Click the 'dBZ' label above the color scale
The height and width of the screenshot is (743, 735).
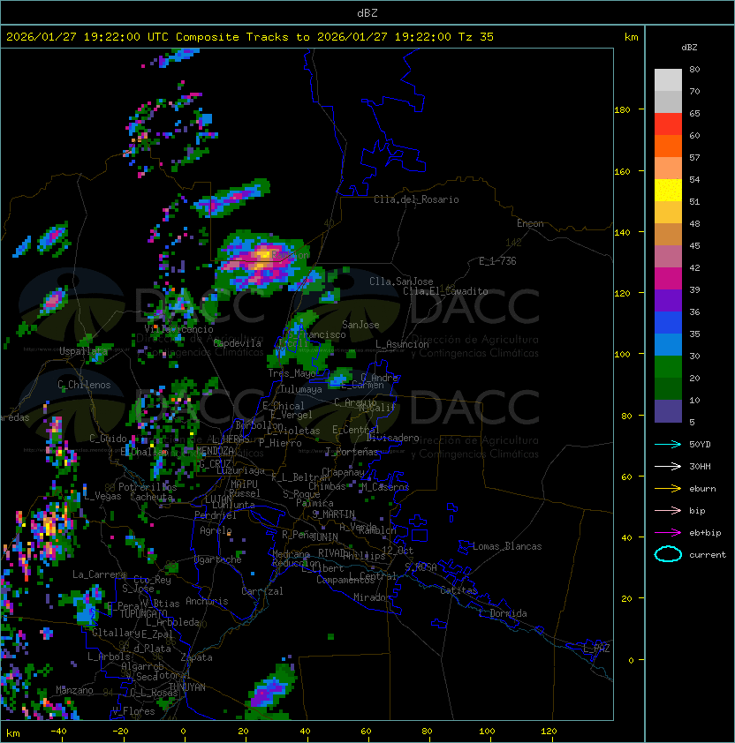click(689, 48)
